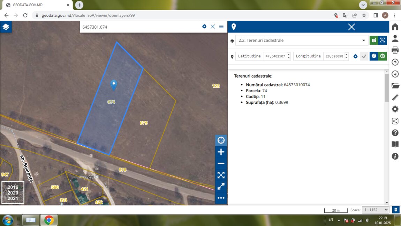Screen dimensions: 401x226
Task: Close the cadastral info panel
Action: pyautogui.click(x=351, y=27)
